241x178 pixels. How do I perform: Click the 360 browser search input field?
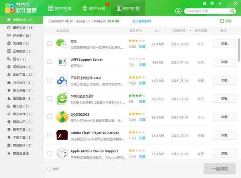tap(208, 11)
